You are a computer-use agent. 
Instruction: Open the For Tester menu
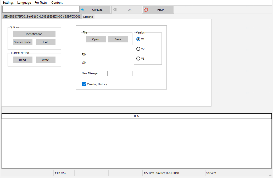click(41, 3)
